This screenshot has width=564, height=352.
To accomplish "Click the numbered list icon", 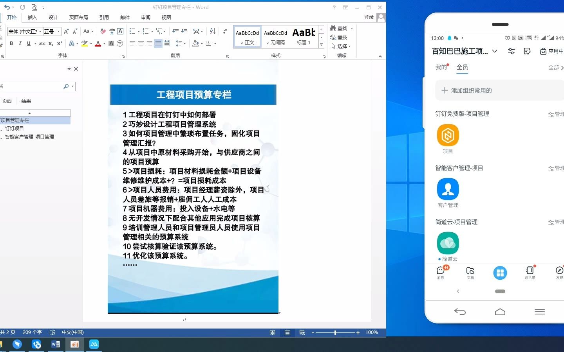I will (x=146, y=31).
